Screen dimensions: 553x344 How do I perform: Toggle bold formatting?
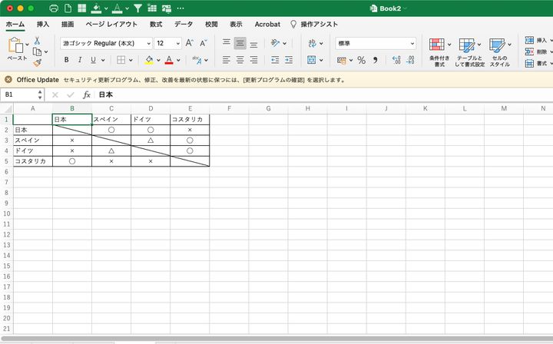pos(67,60)
